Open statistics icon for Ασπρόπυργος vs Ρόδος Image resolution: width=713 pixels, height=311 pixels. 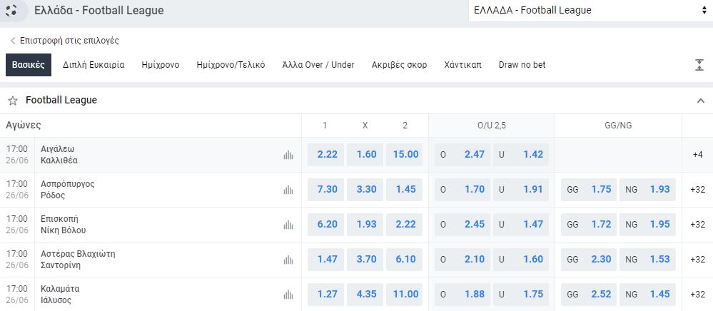click(288, 190)
